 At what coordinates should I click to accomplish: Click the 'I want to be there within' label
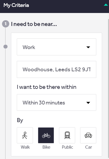[x=47, y=87]
